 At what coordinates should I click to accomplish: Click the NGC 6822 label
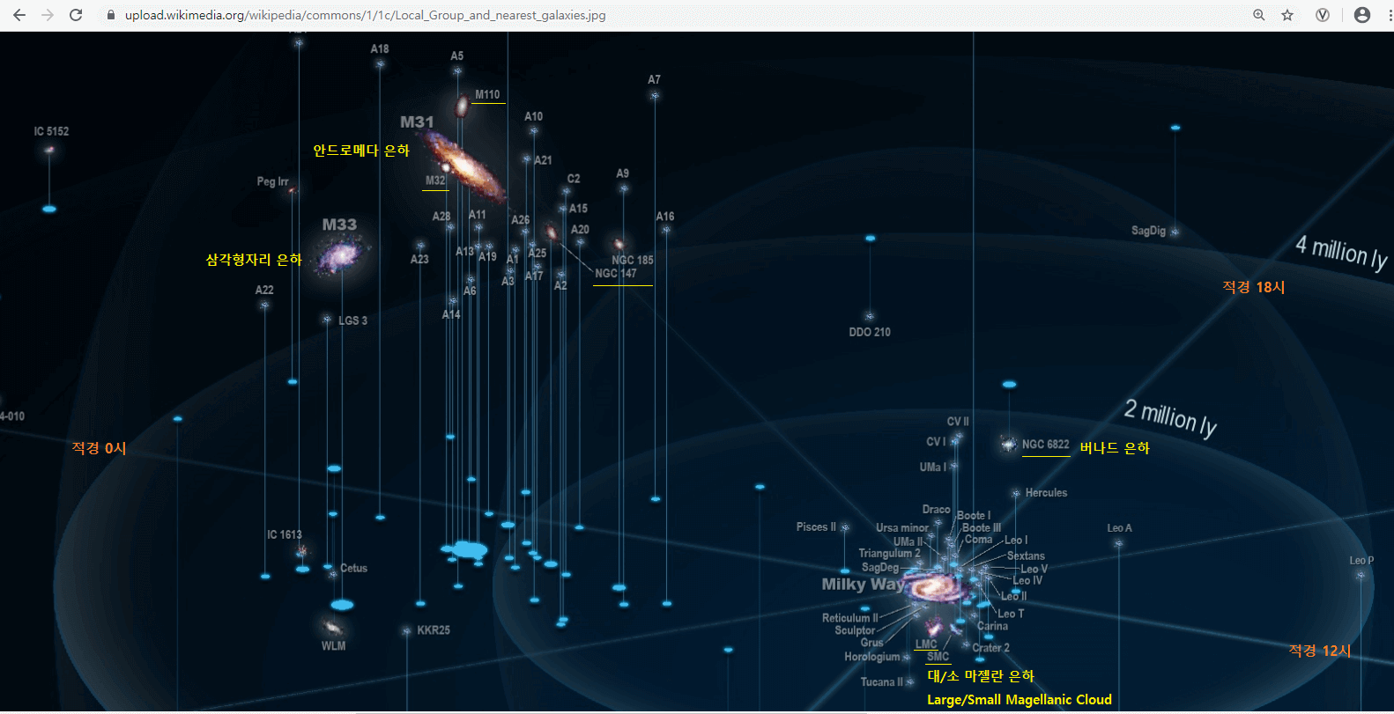(1046, 445)
